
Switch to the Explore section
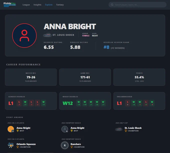pos(49,5)
